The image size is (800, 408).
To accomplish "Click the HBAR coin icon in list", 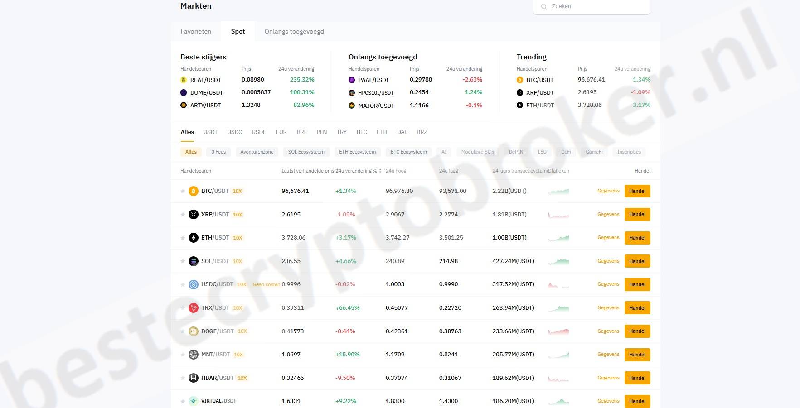I will coord(194,378).
